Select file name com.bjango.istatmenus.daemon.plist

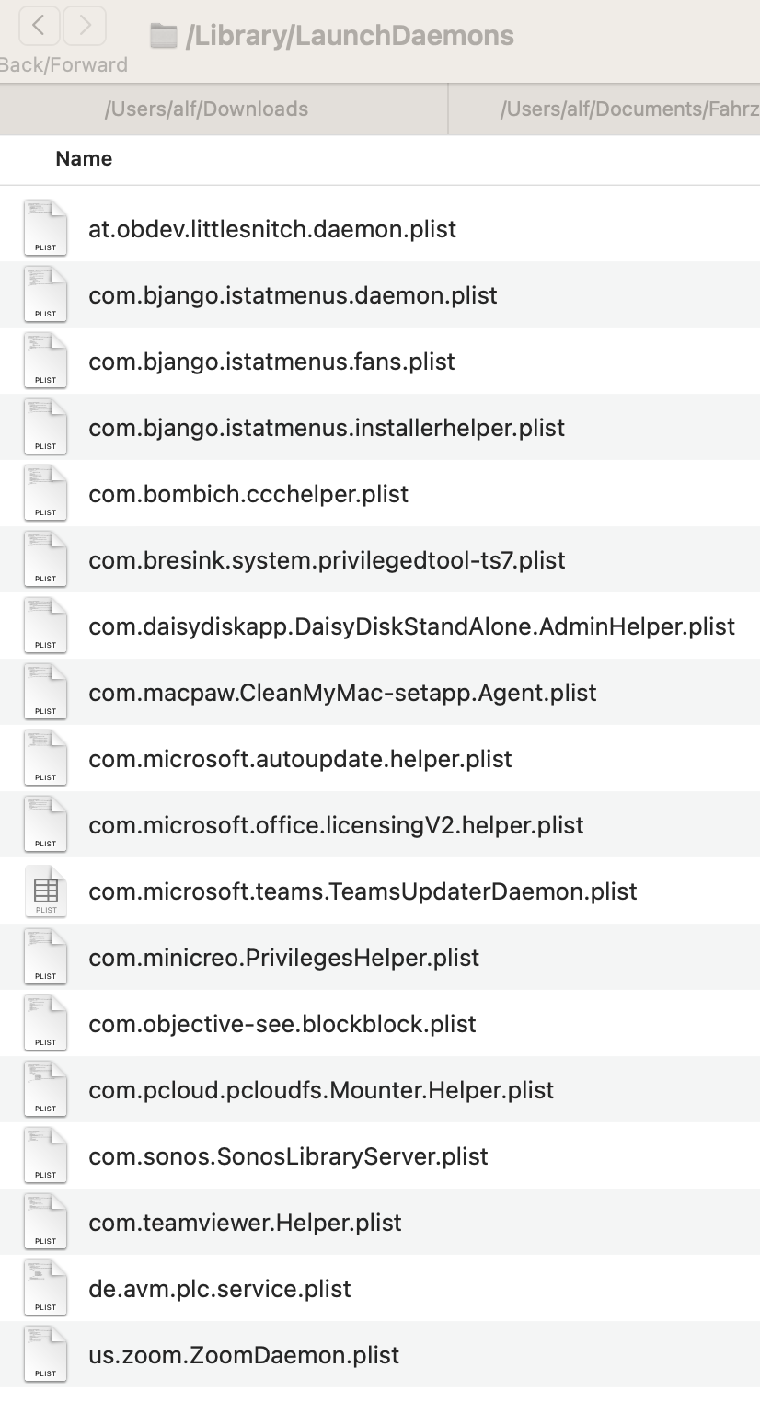[x=293, y=295]
